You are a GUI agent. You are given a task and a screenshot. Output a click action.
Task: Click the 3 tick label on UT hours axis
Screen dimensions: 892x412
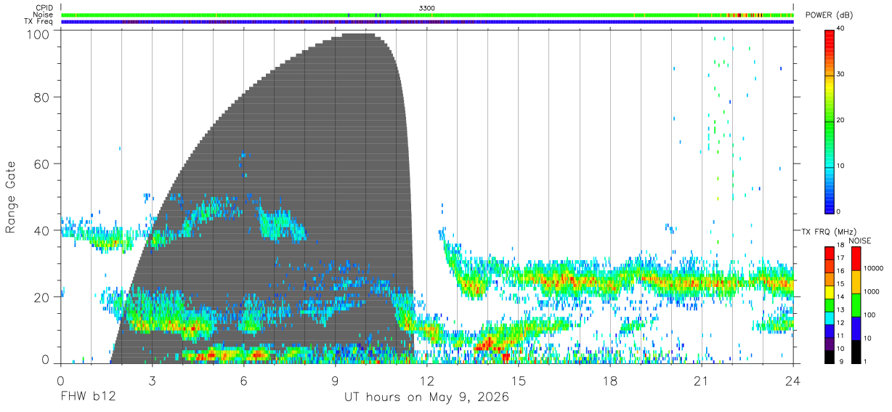pos(152,381)
